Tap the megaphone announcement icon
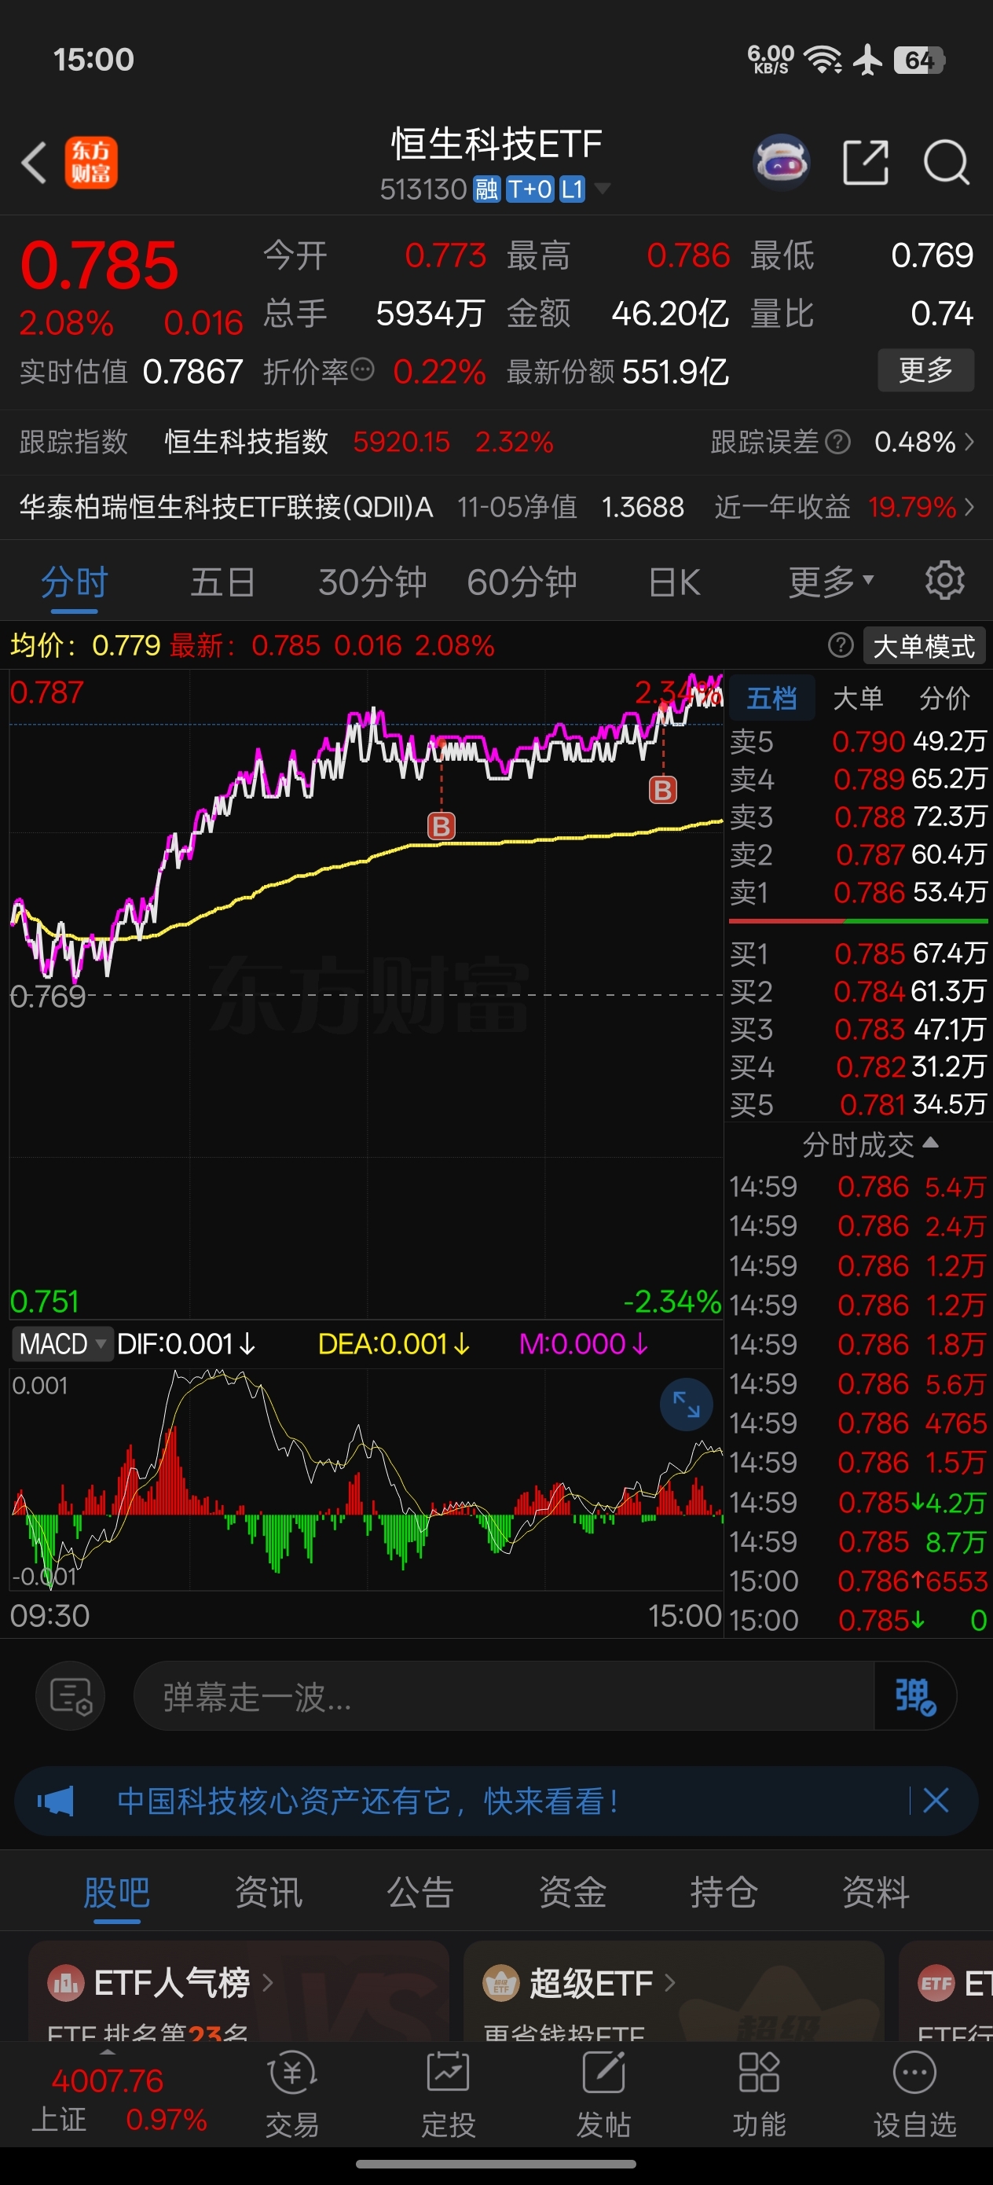993x2185 pixels. click(x=55, y=1800)
